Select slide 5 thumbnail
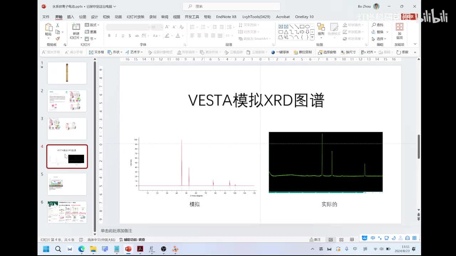The width and height of the screenshot is (456, 256). coord(67,184)
